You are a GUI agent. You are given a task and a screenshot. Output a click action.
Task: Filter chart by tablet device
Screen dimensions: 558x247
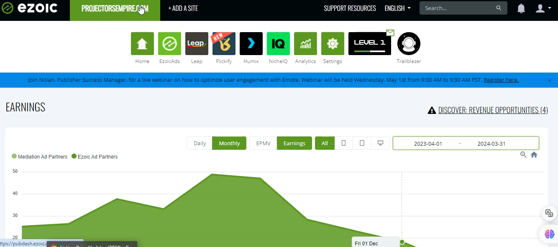point(362,143)
